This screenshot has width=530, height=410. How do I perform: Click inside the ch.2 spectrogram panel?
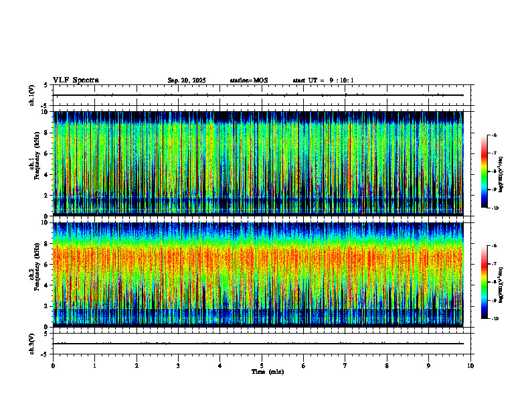(x=258, y=275)
